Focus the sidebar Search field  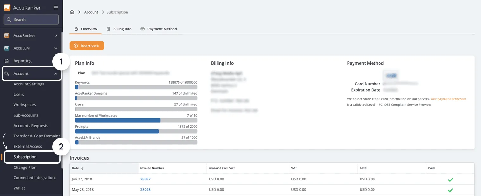click(31, 20)
